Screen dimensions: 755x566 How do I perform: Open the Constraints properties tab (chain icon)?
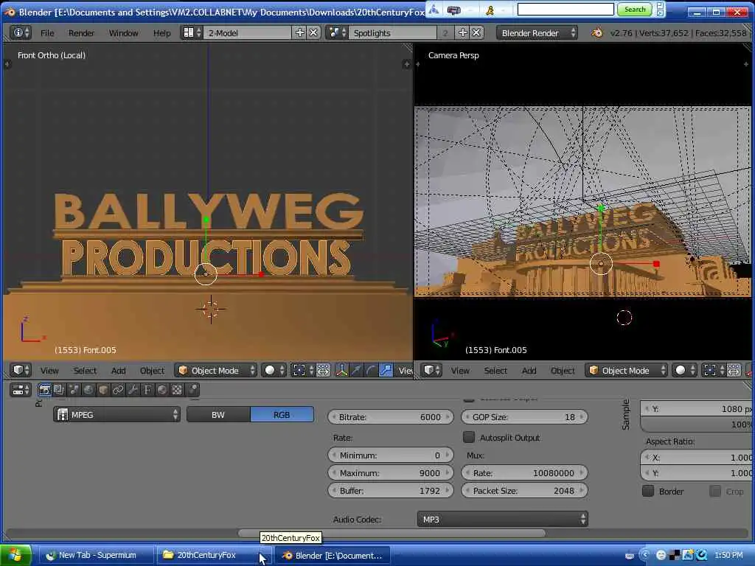coord(118,390)
